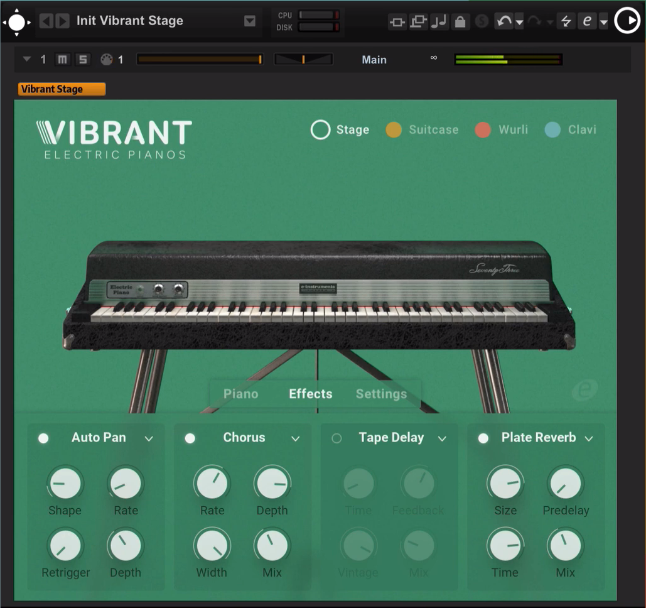Viewport: 646px width, 608px height.
Task: Click the Tape Delay Mix knob
Action: 419,545
